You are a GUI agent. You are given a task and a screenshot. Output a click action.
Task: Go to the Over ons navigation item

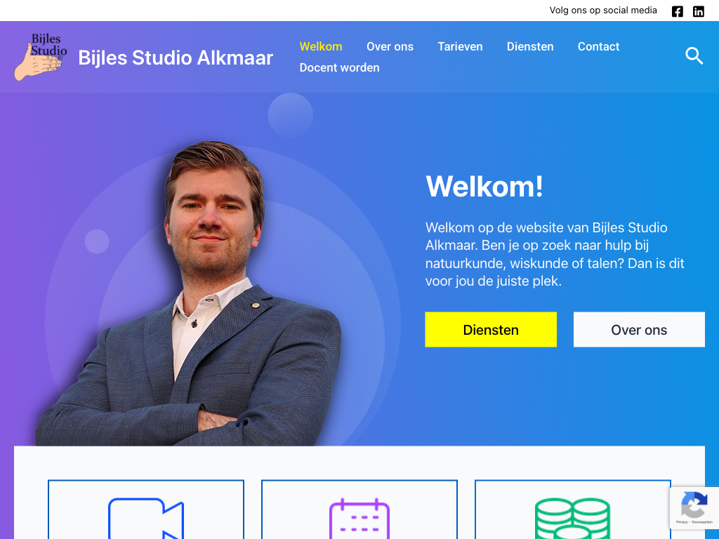390,47
